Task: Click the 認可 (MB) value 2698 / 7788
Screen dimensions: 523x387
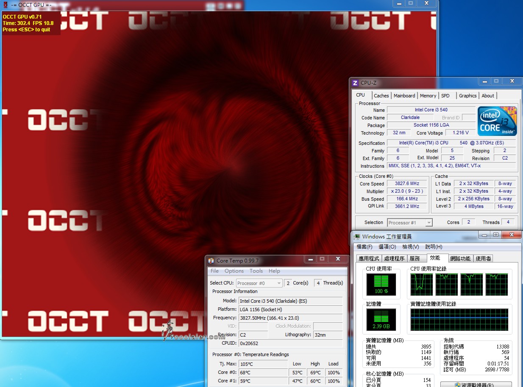Action: click(x=496, y=370)
